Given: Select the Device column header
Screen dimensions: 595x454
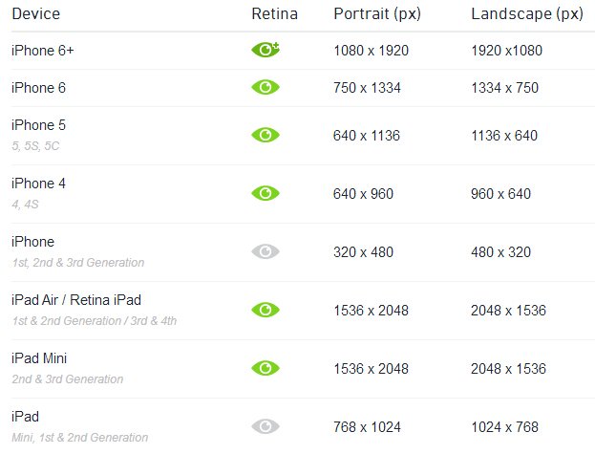Looking at the screenshot, I should 36,14.
